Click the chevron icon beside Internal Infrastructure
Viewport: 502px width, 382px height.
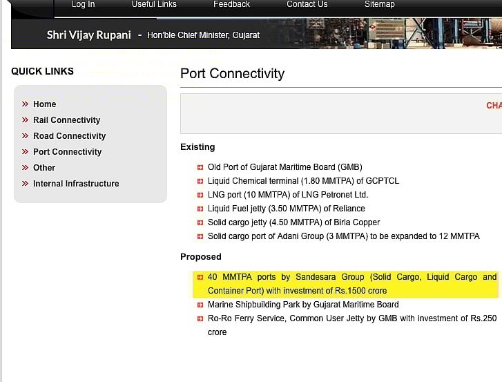click(25, 184)
